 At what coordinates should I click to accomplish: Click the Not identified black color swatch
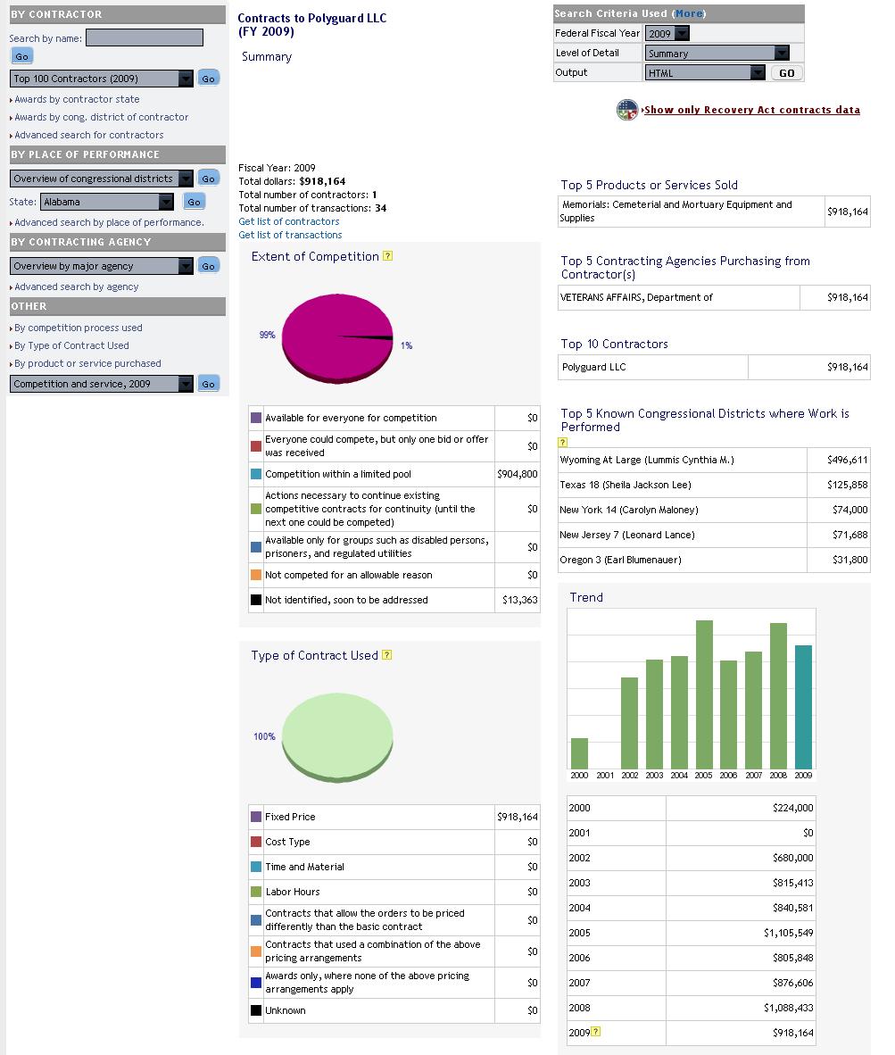(x=256, y=600)
